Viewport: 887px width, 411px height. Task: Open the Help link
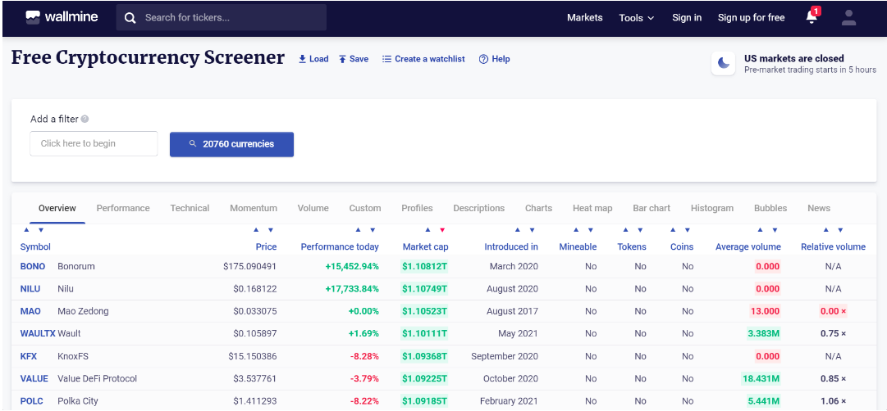pyautogui.click(x=495, y=59)
